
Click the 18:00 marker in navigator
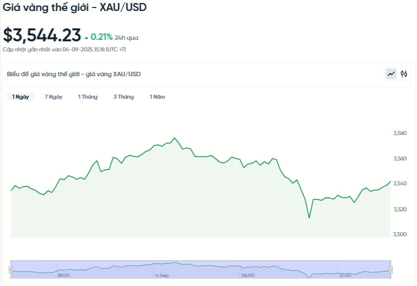(x=63, y=276)
